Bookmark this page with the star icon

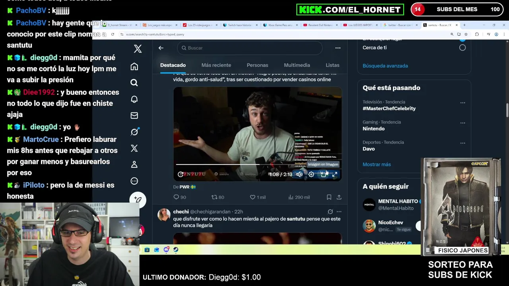point(466,35)
